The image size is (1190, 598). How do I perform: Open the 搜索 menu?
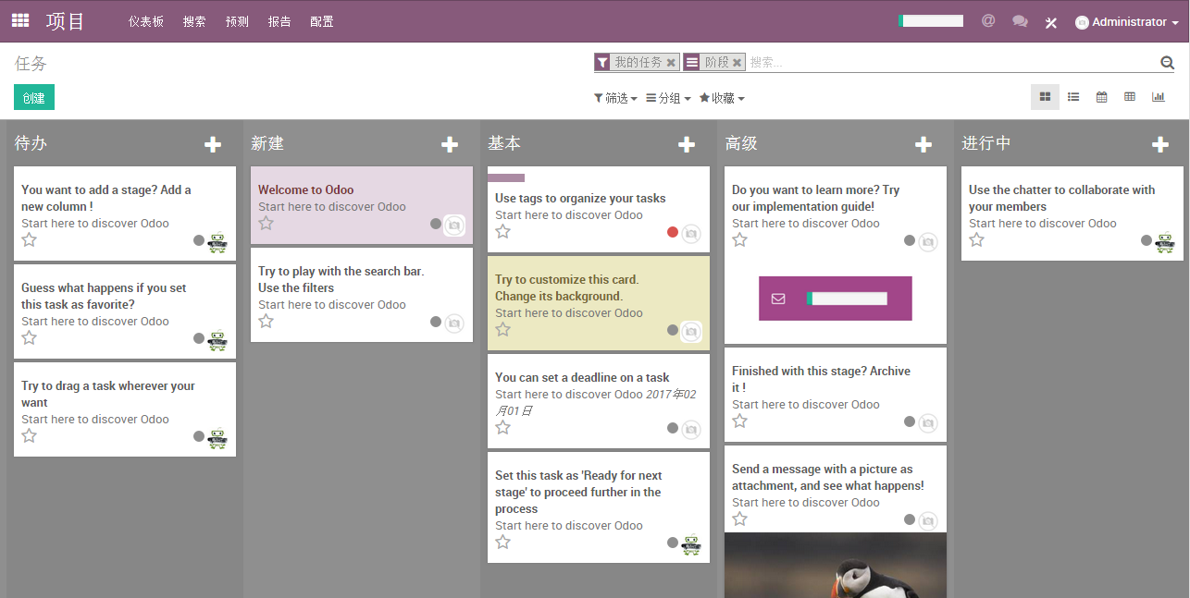tap(194, 21)
